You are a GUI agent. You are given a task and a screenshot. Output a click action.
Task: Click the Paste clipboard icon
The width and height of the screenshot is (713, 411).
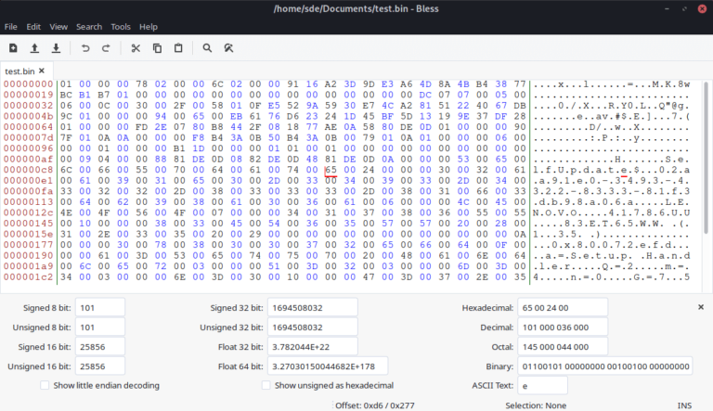tap(178, 47)
